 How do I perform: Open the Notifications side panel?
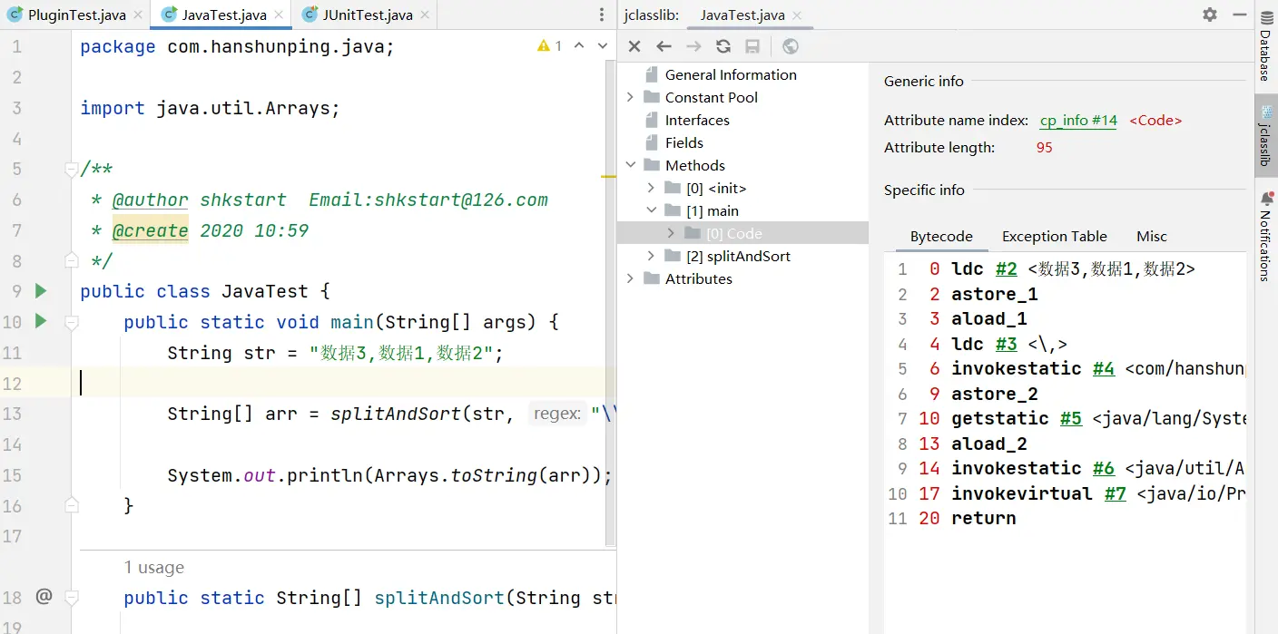1265,236
